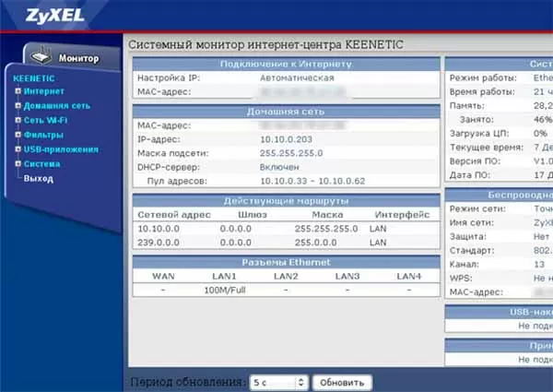Expand the plus icon beside Сеть Wi-Fi
The width and height of the screenshot is (553, 392).
point(18,121)
